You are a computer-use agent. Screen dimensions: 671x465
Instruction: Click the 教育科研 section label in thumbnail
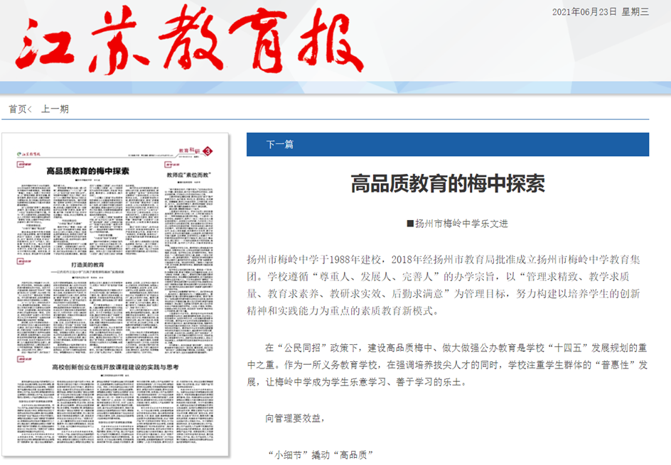click(x=189, y=151)
